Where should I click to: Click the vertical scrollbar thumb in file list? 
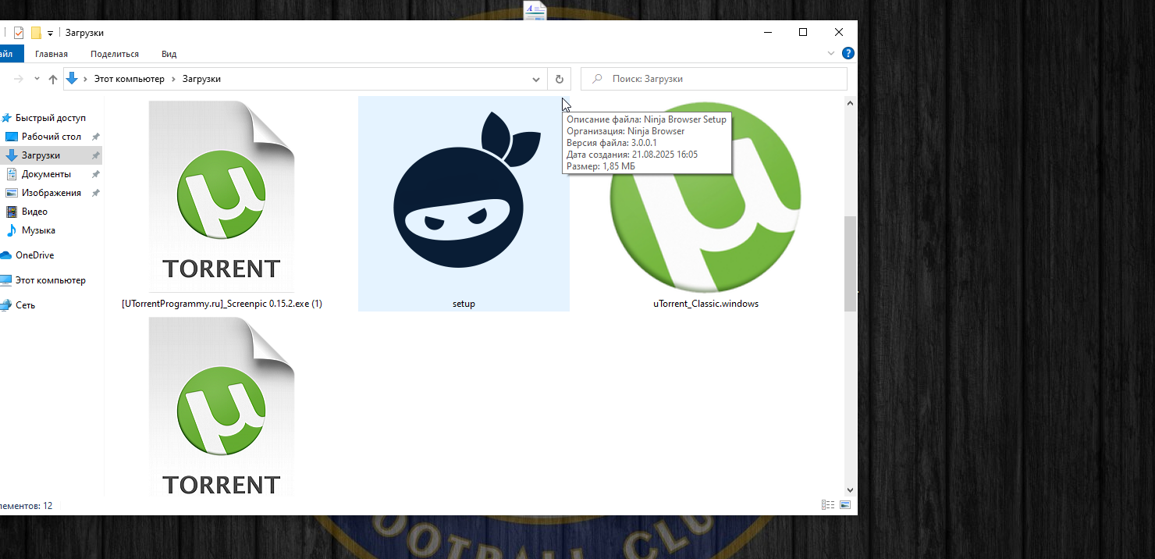tap(851, 264)
